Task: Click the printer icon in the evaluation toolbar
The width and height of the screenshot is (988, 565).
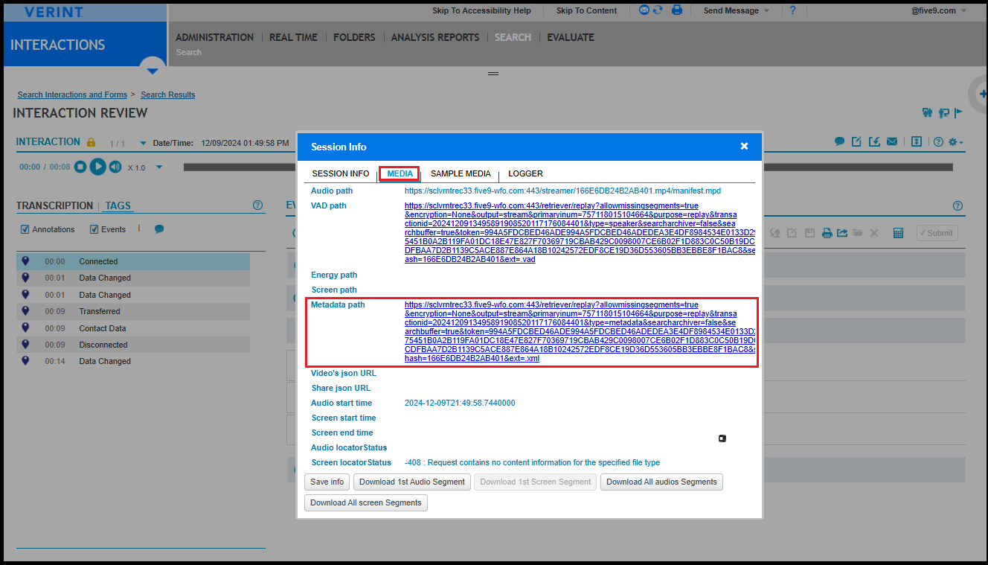Action: click(827, 233)
